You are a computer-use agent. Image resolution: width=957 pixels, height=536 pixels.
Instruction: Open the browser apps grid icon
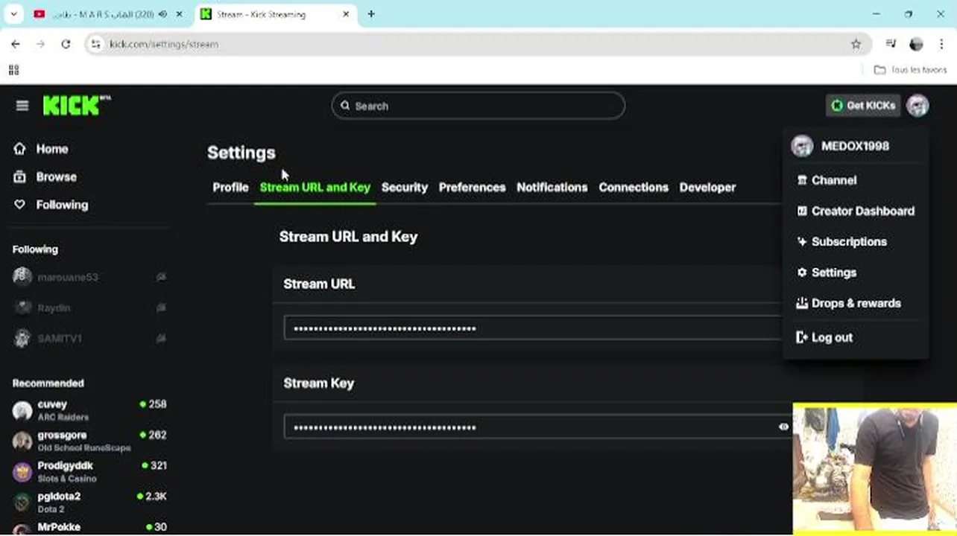click(13, 70)
